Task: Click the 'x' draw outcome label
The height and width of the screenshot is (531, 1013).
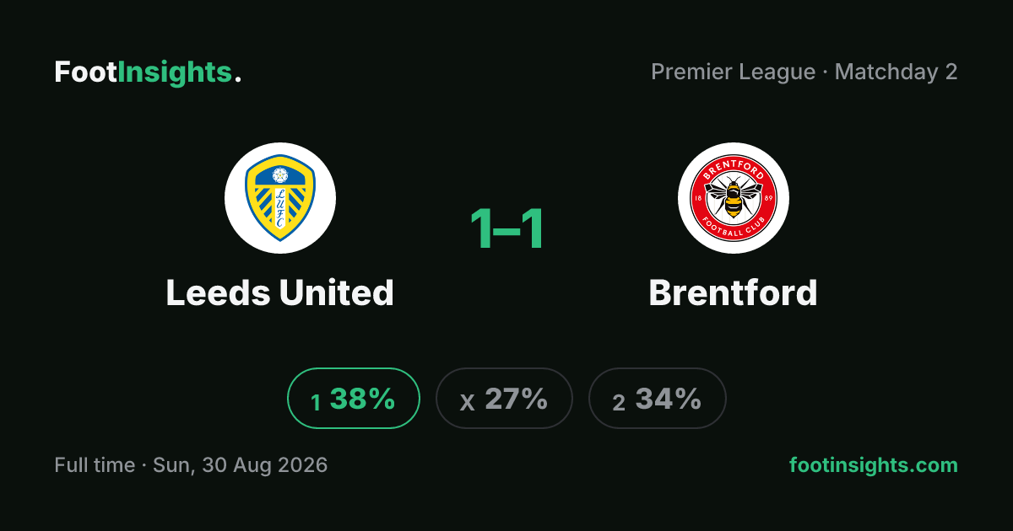Action: [467, 403]
